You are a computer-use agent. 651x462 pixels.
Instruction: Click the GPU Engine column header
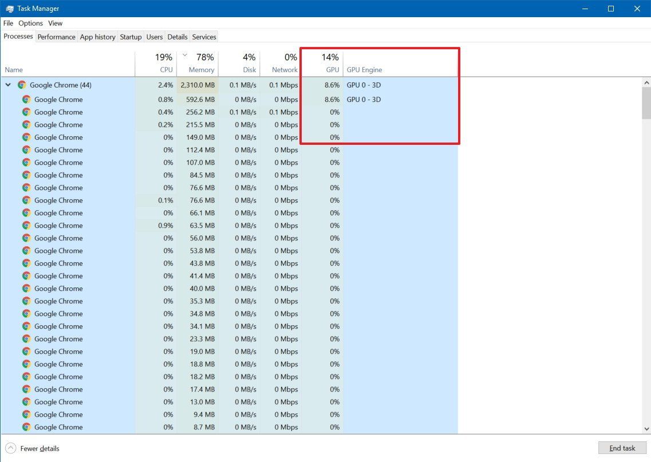coord(364,69)
